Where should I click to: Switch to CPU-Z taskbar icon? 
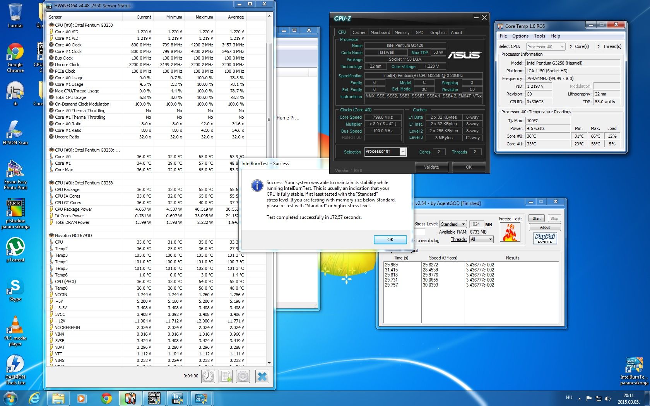pos(154,398)
